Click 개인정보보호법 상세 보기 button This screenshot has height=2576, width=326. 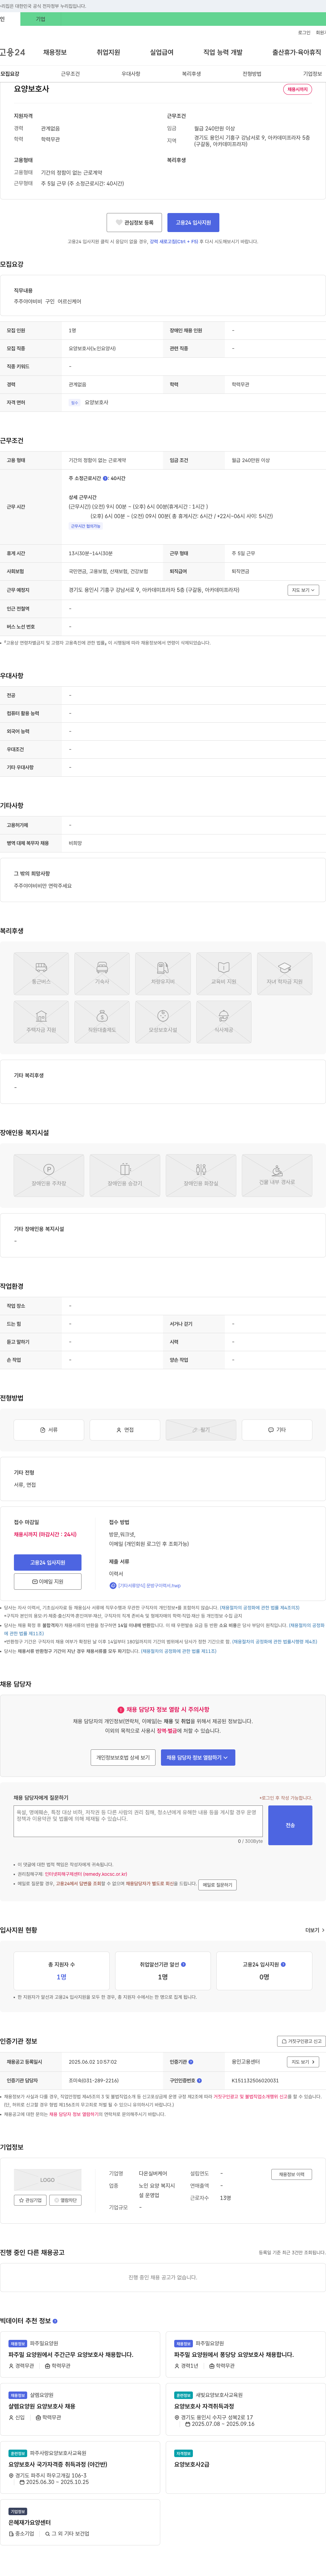123,1757
